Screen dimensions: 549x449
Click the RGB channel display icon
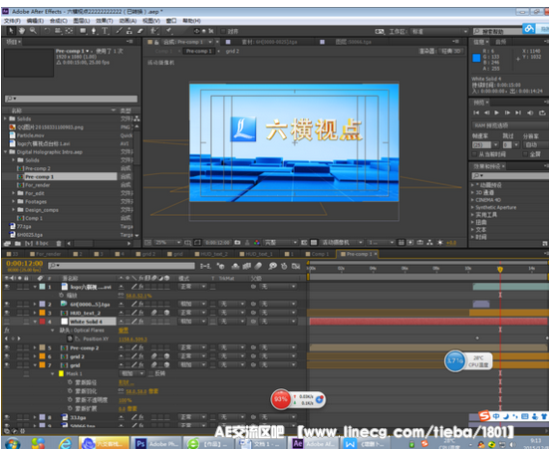(x=257, y=242)
